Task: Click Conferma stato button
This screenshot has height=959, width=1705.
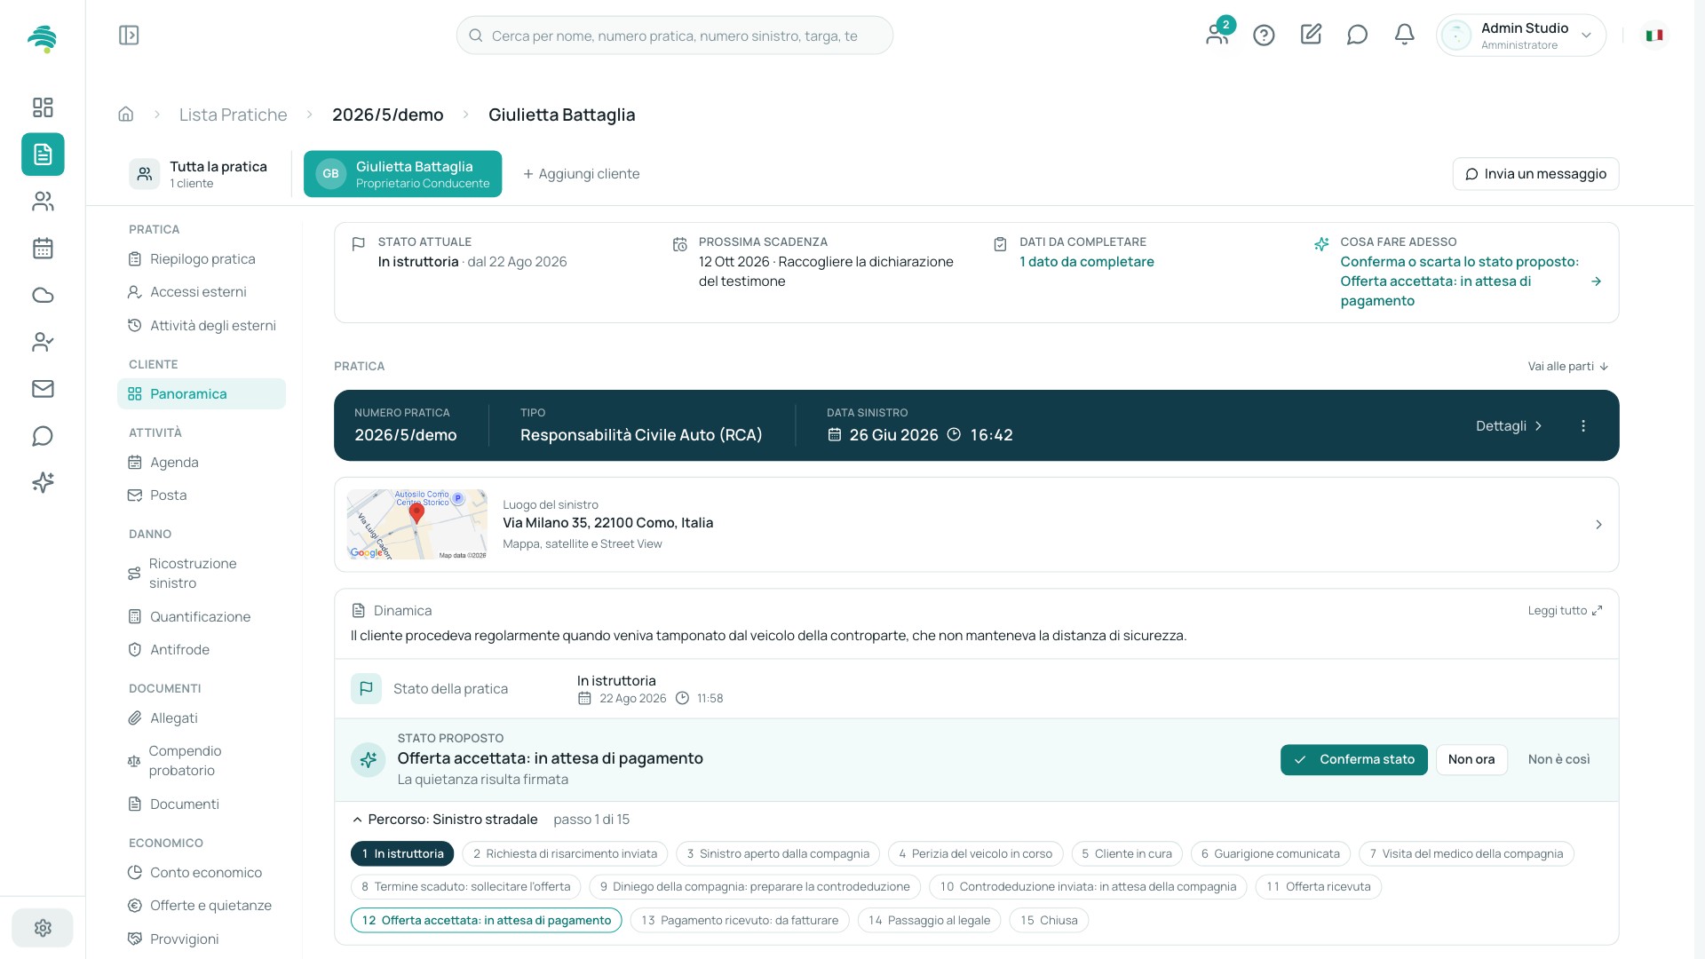Action: (1353, 760)
